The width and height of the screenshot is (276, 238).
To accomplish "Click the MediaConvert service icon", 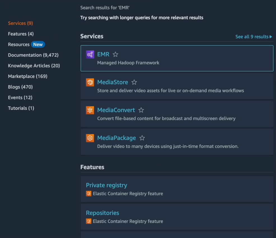I will [x=90, y=110].
